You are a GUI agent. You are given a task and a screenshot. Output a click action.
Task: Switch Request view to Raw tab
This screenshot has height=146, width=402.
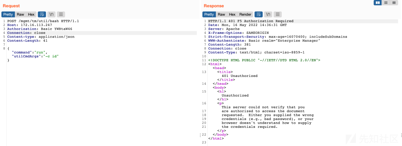[x=20, y=14]
